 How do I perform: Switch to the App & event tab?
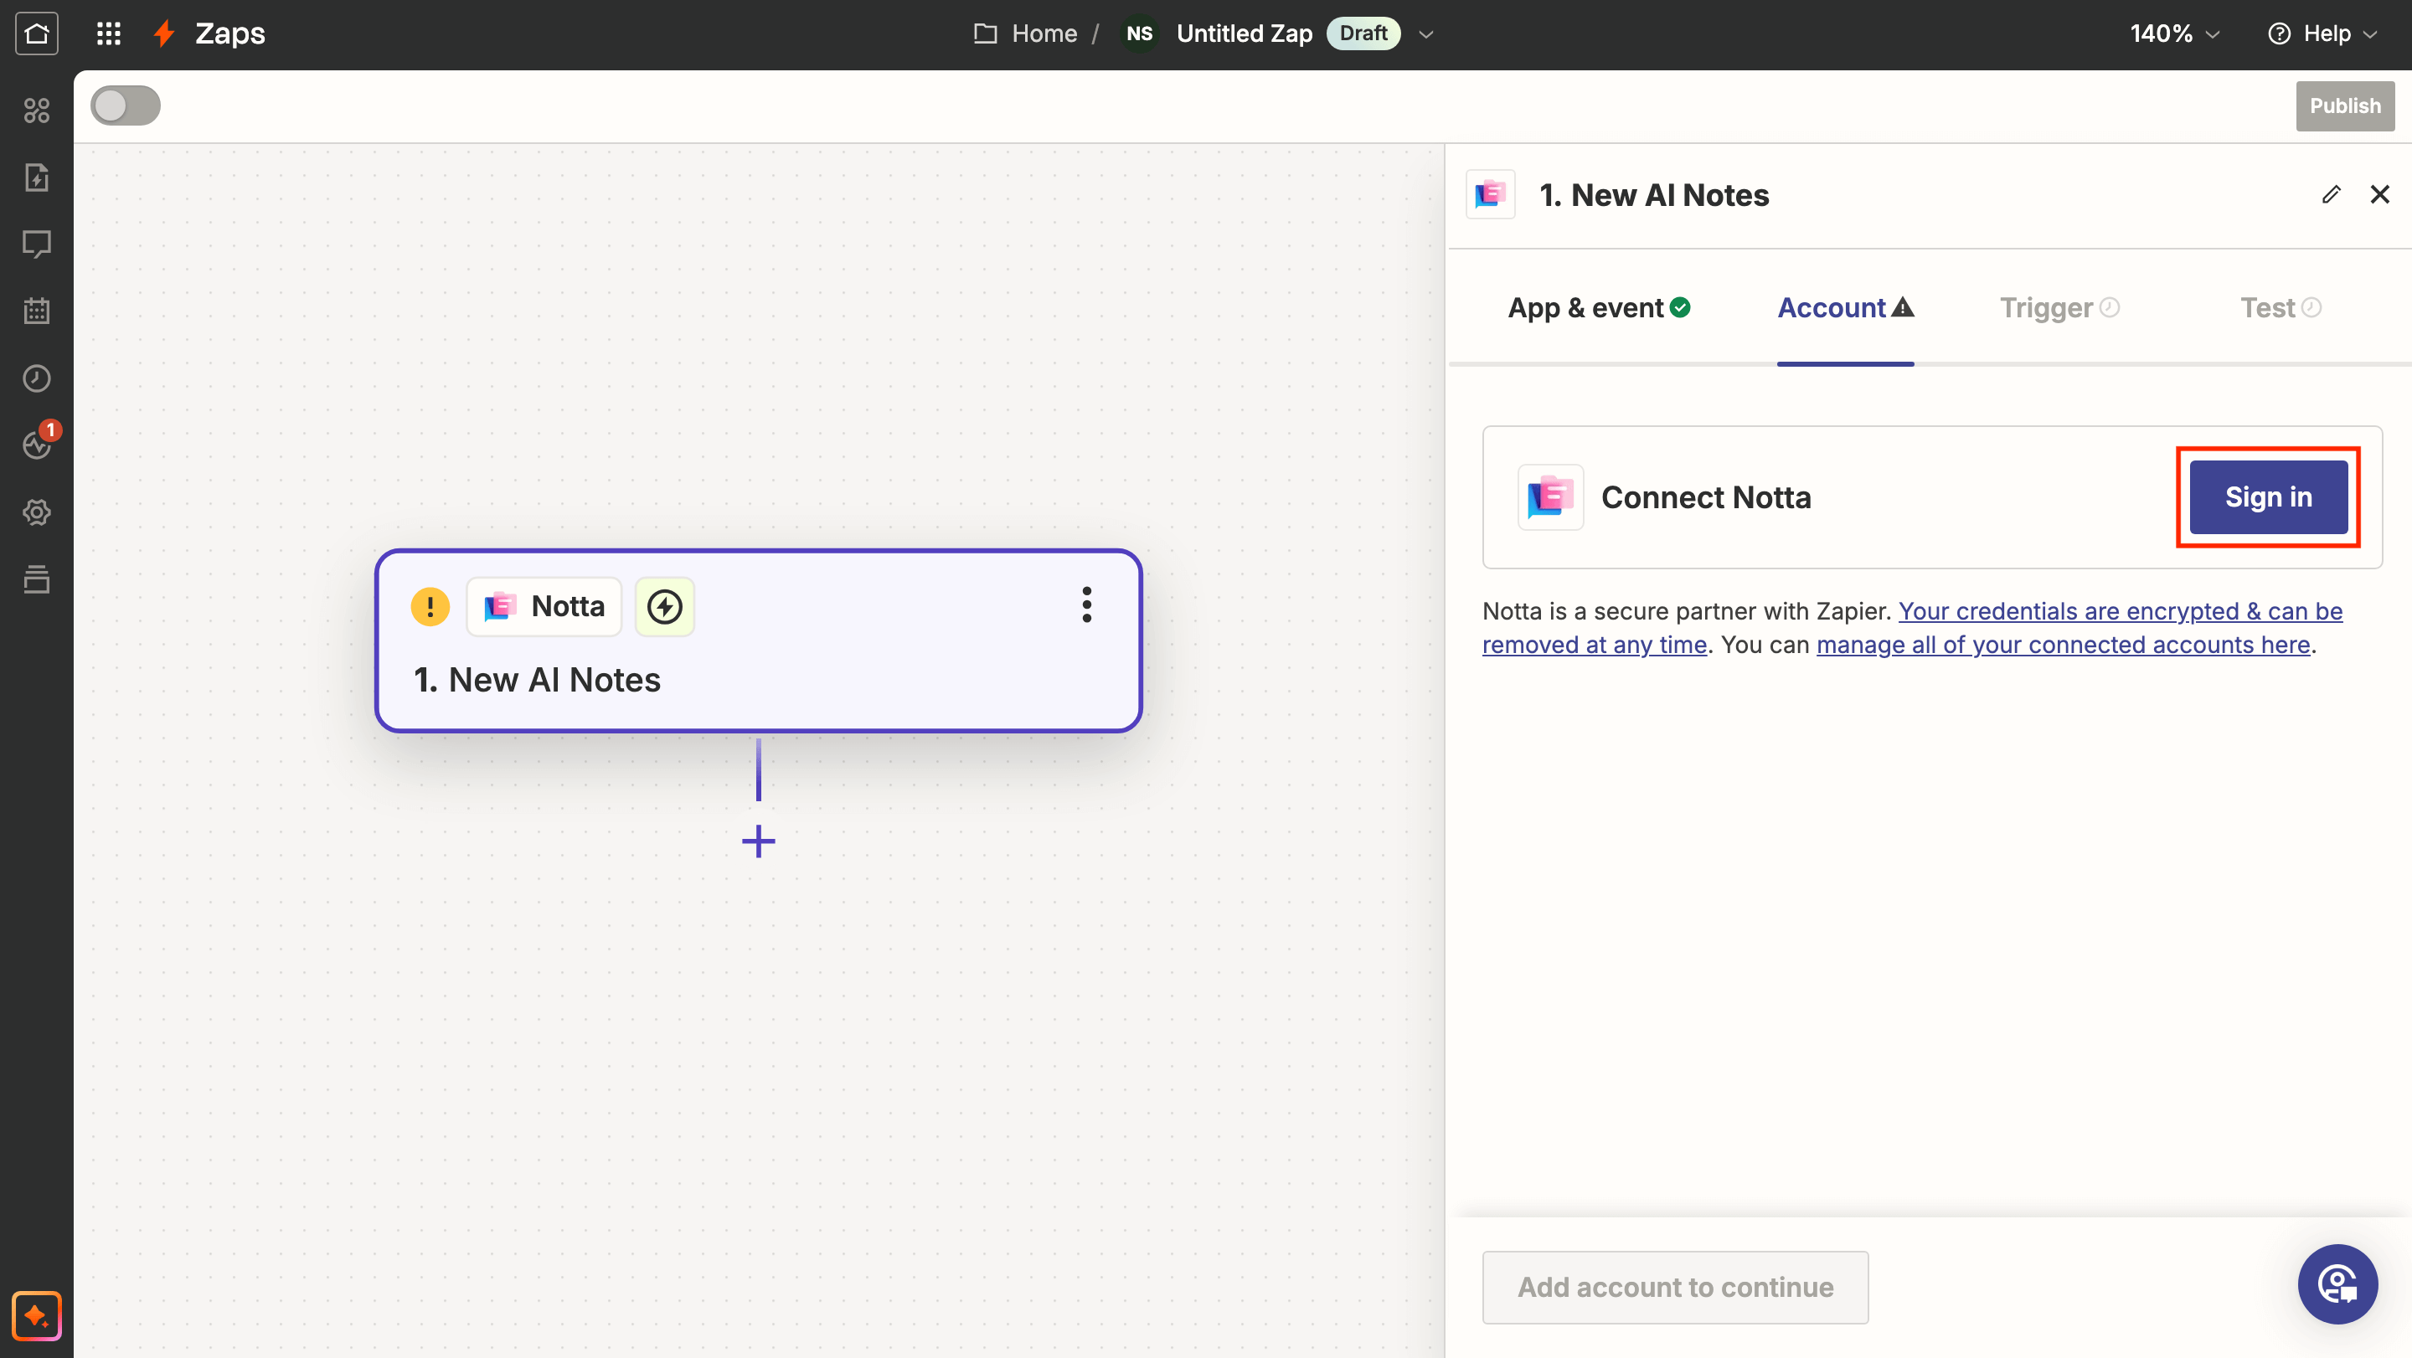[x=1600, y=308]
